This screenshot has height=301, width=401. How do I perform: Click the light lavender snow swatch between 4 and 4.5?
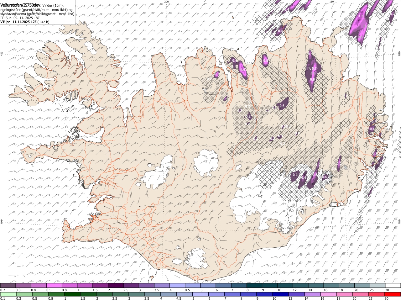tap(177, 285)
